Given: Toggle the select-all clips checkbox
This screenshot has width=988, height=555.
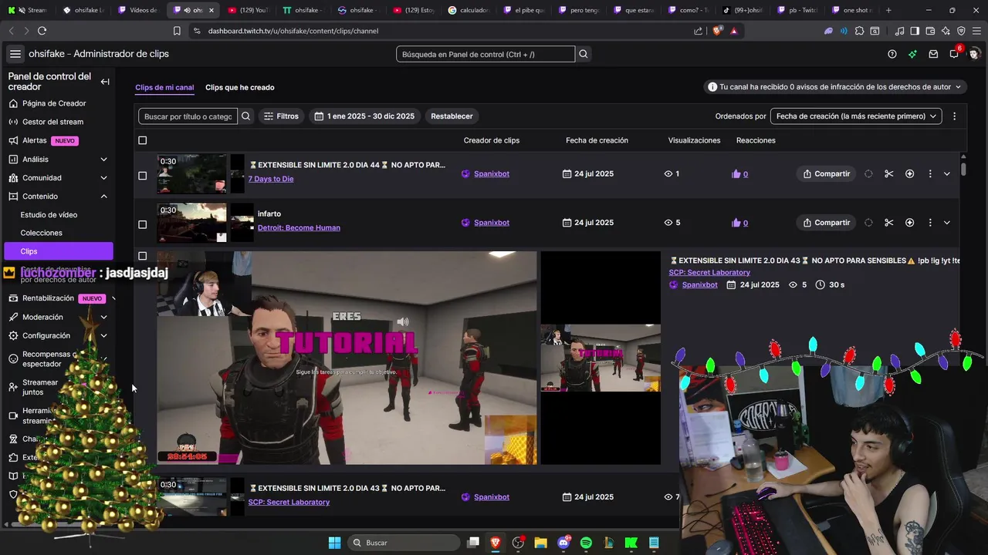Looking at the screenshot, I should point(142,140).
